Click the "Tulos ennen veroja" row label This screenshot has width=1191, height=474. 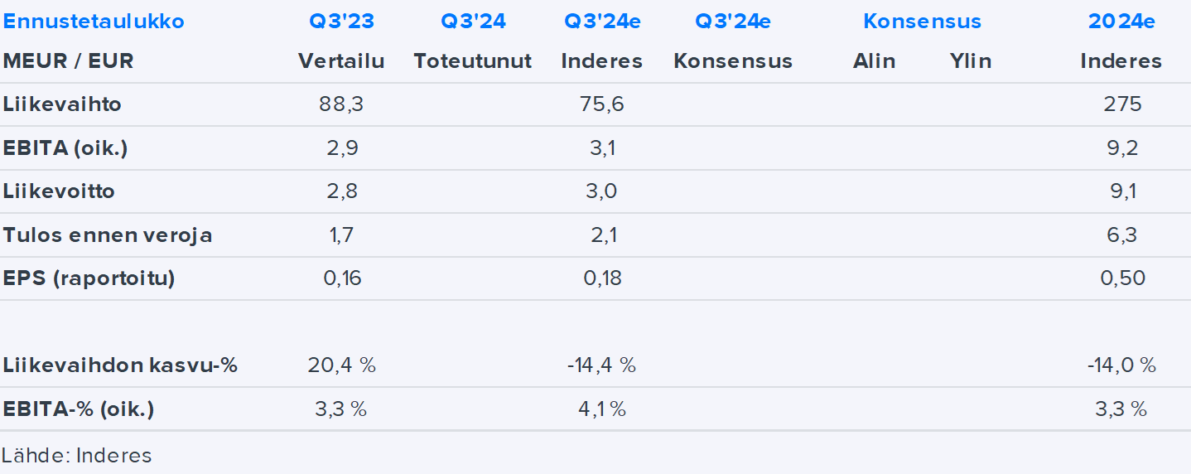point(108,235)
